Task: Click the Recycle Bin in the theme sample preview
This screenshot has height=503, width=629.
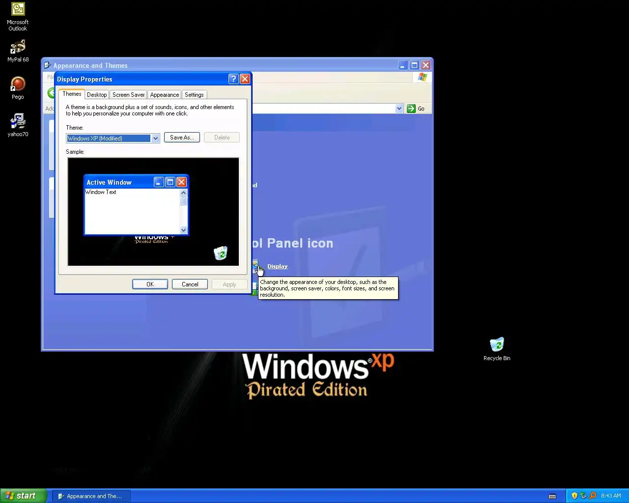Action: pos(221,253)
